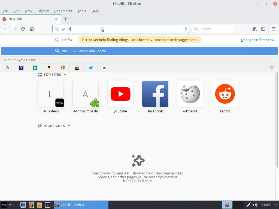
Task: Search with the Google engine icon
Action: click(7, 68)
